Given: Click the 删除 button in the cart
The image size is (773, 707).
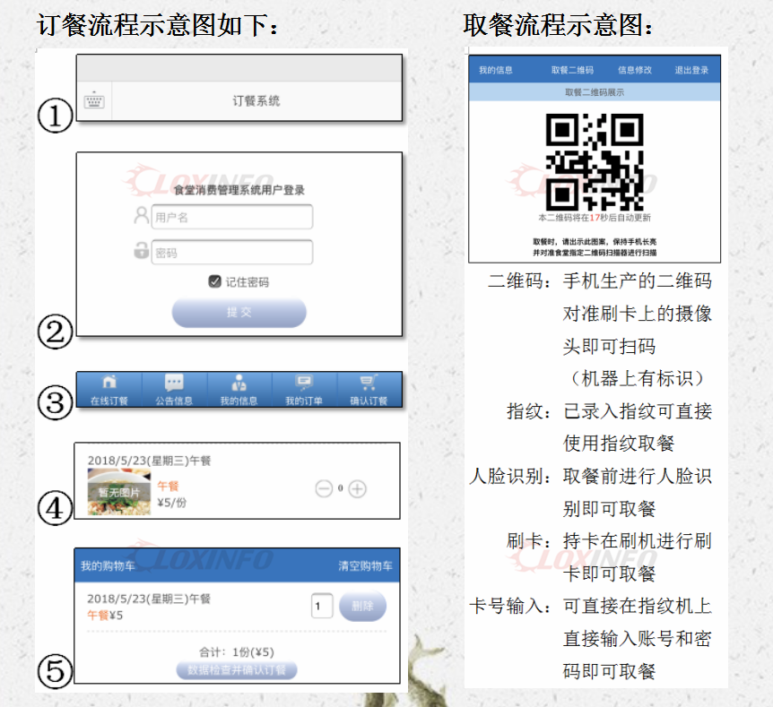Looking at the screenshot, I should 362,606.
